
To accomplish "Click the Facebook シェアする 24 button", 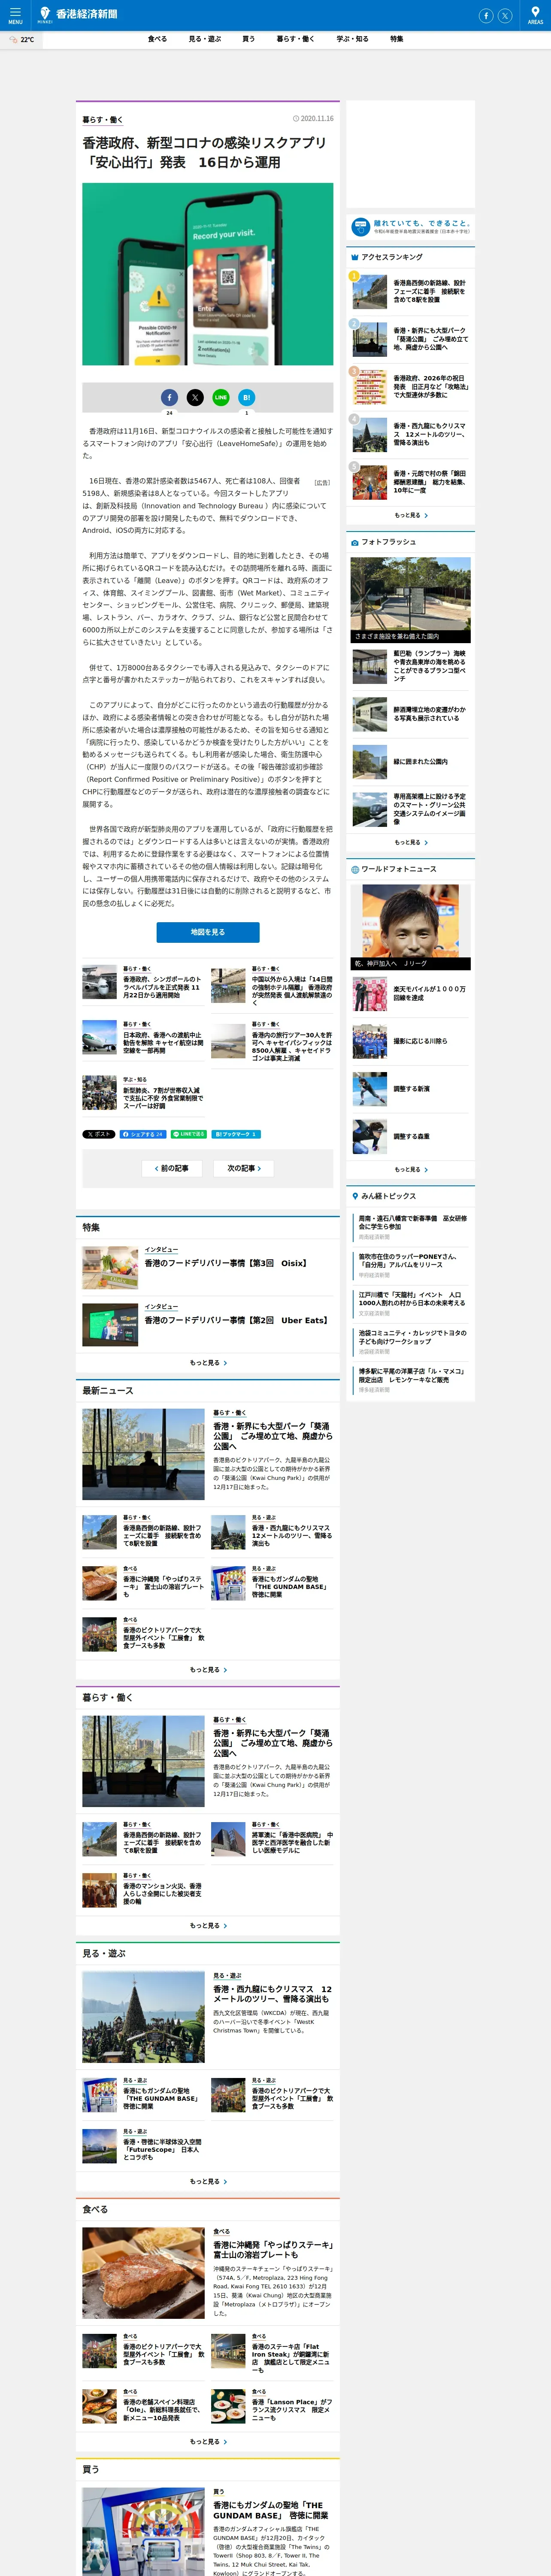I will coord(143,1134).
